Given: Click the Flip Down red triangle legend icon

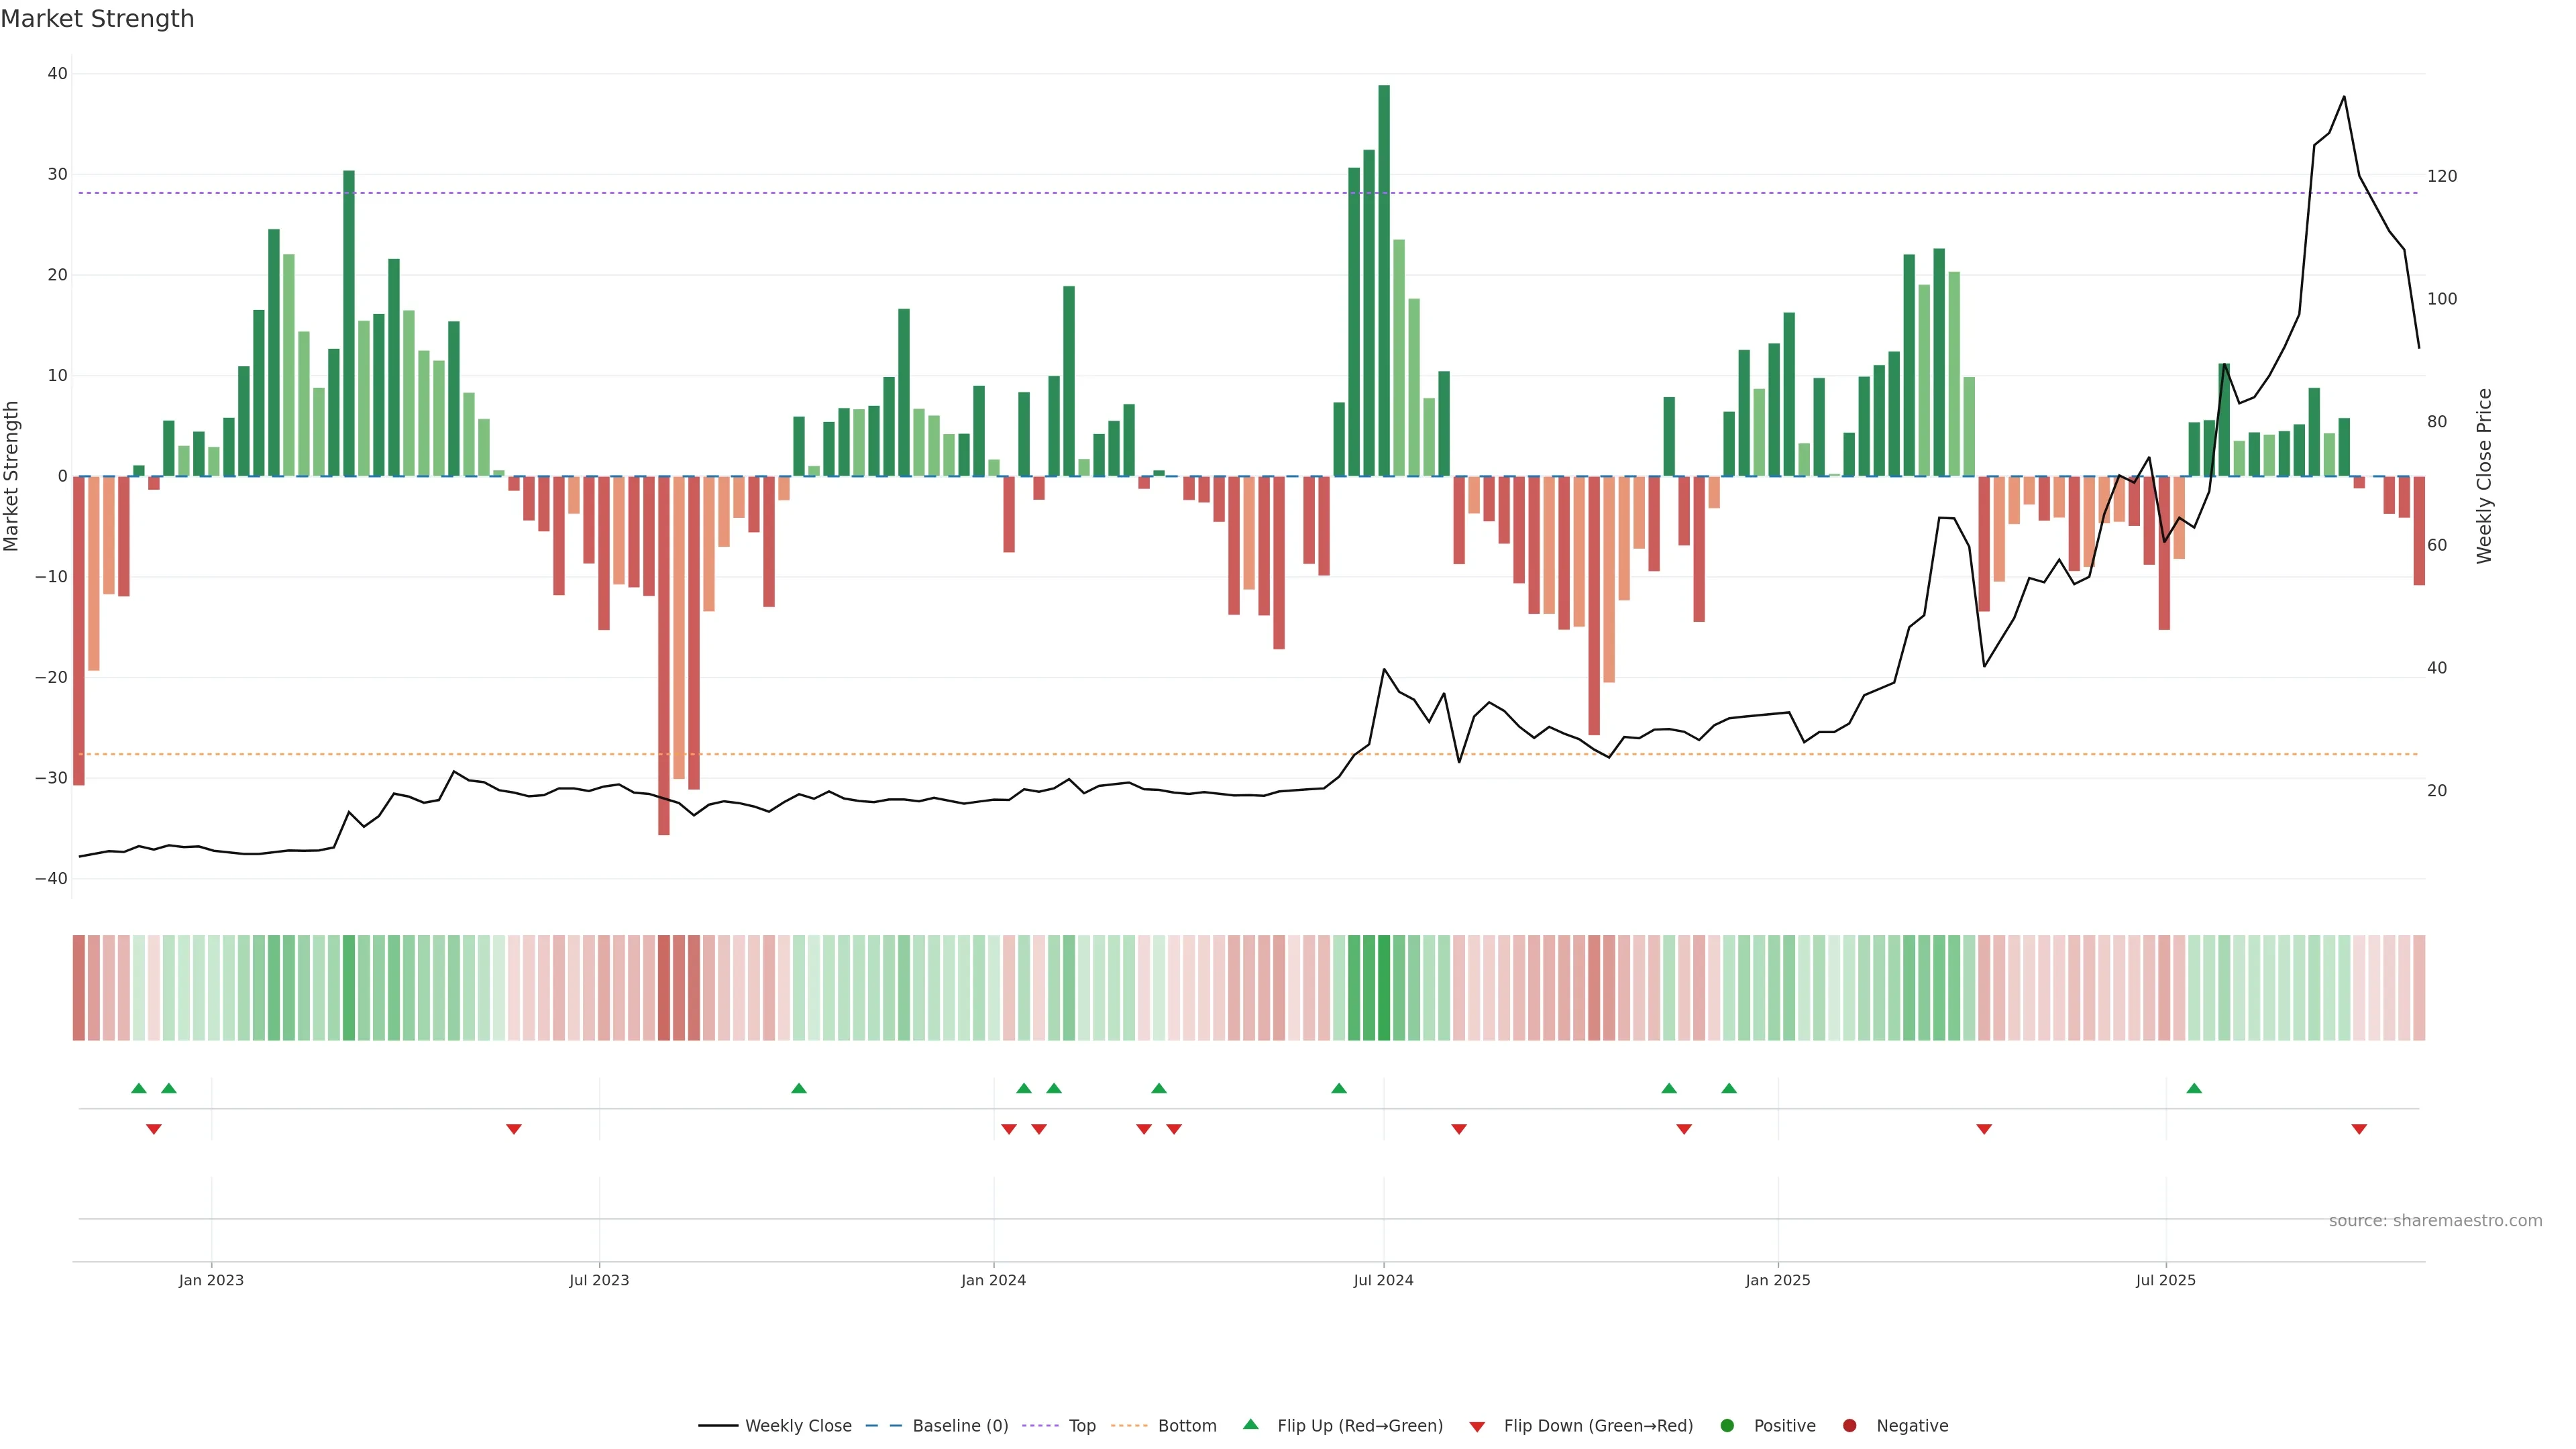Looking at the screenshot, I should pyautogui.click(x=1477, y=1427).
